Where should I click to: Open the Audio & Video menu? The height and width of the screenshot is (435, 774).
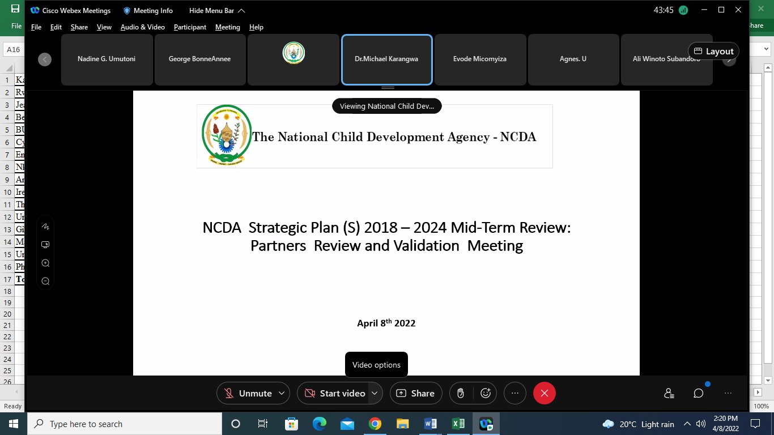[x=142, y=27]
